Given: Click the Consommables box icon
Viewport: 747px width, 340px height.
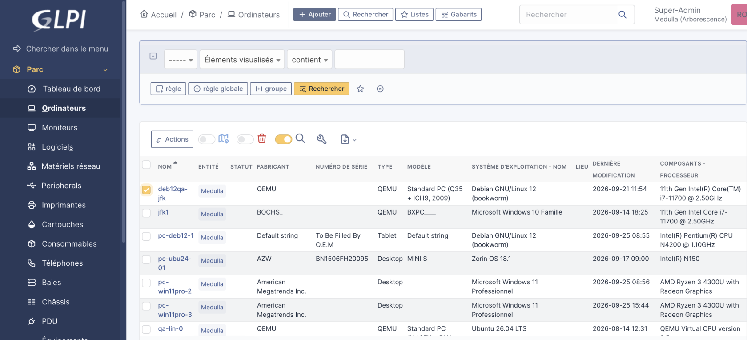Looking at the screenshot, I should coord(32,244).
